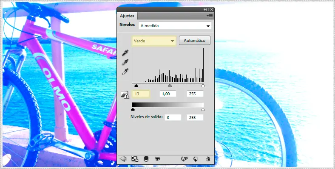Viewport: 335px width, 169px height.
Task: Click the shadow input field showing 13
Action: pos(141,94)
